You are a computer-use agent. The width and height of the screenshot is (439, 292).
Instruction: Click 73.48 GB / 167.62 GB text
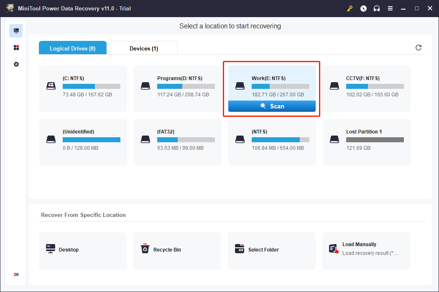click(87, 94)
